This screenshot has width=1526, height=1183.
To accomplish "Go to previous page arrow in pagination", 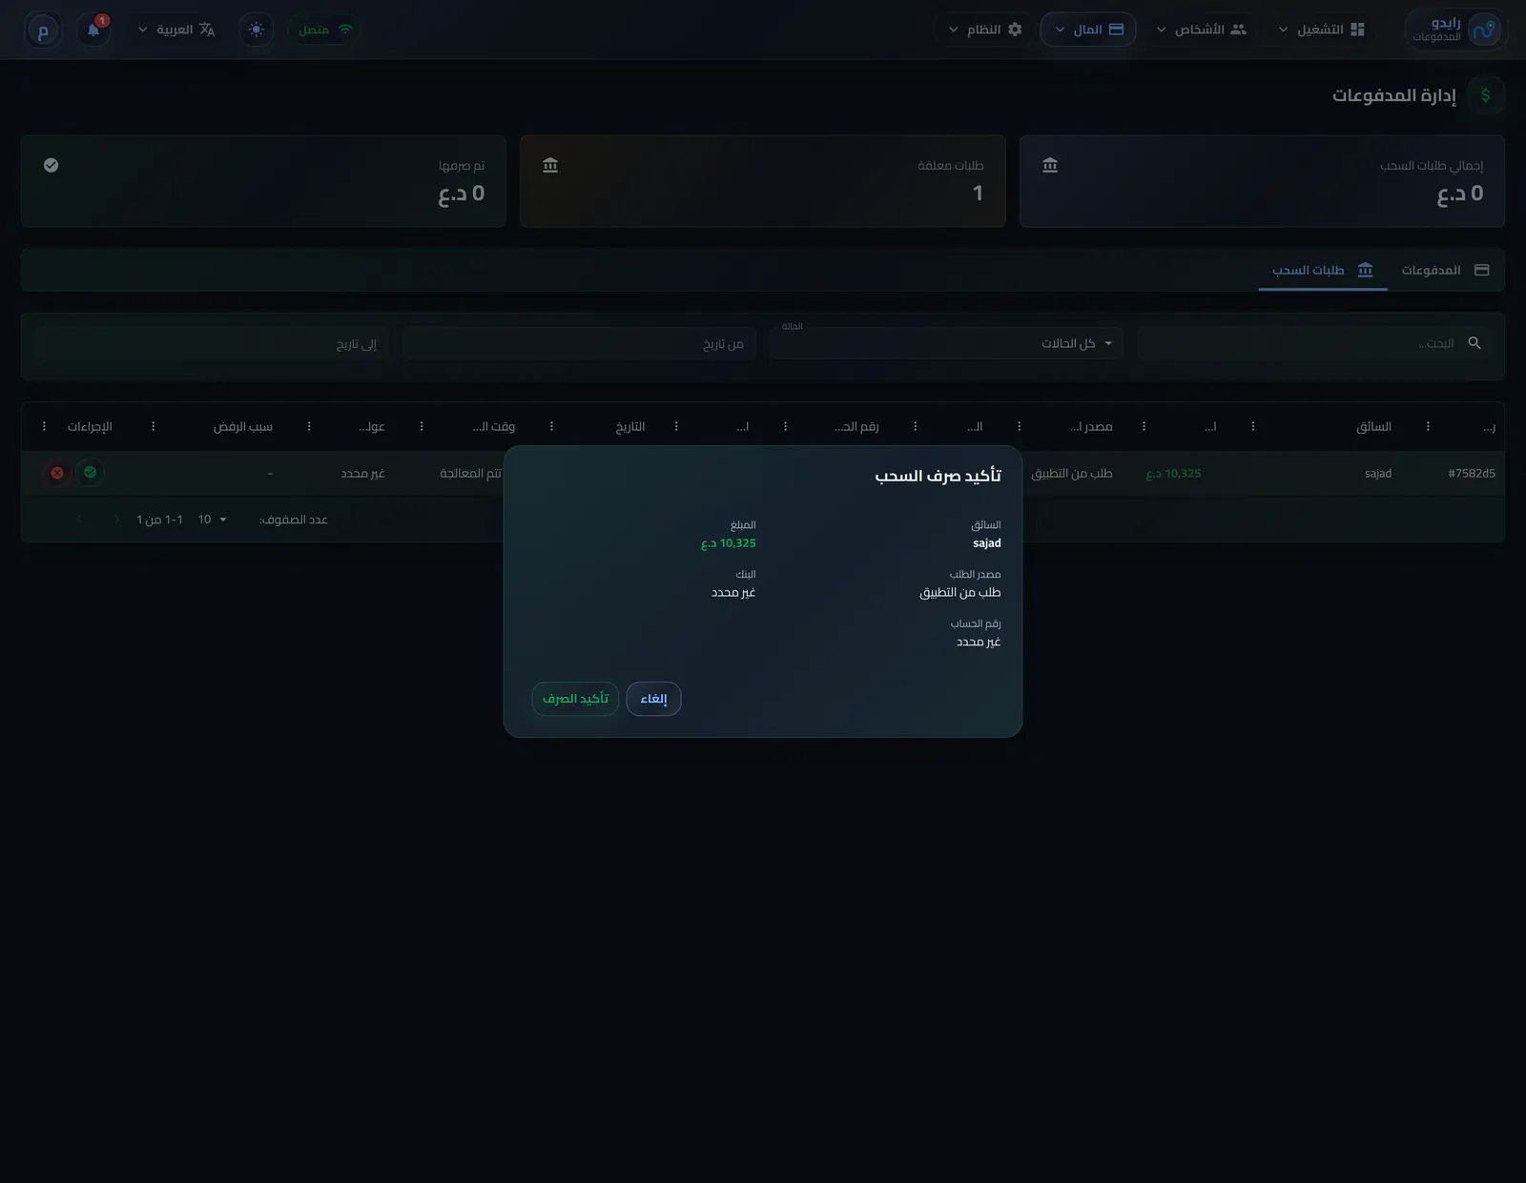I will [x=116, y=520].
